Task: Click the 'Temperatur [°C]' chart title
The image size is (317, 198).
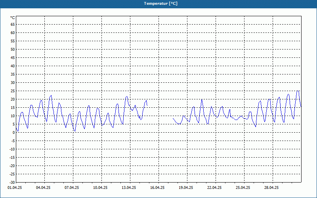Action: point(161,4)
